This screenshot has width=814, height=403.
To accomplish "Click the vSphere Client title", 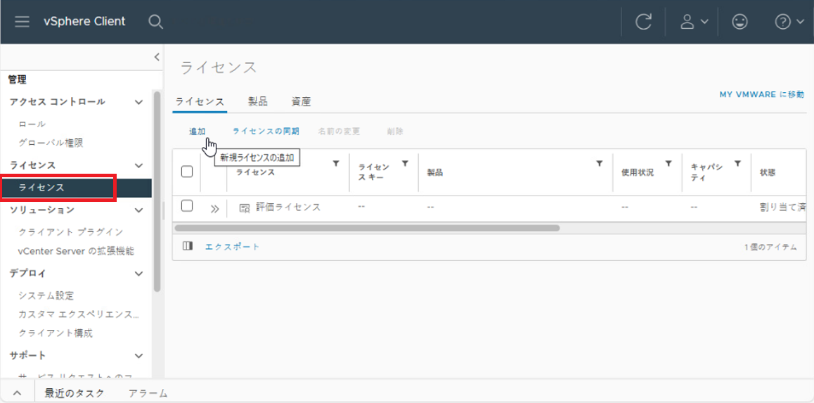I will click(x=84, y=22).
